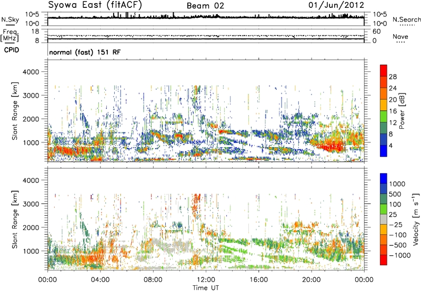Screen dimensions: 421x291
Task: Select the 'Nave' legend label
Action: [x=400, y=36]
